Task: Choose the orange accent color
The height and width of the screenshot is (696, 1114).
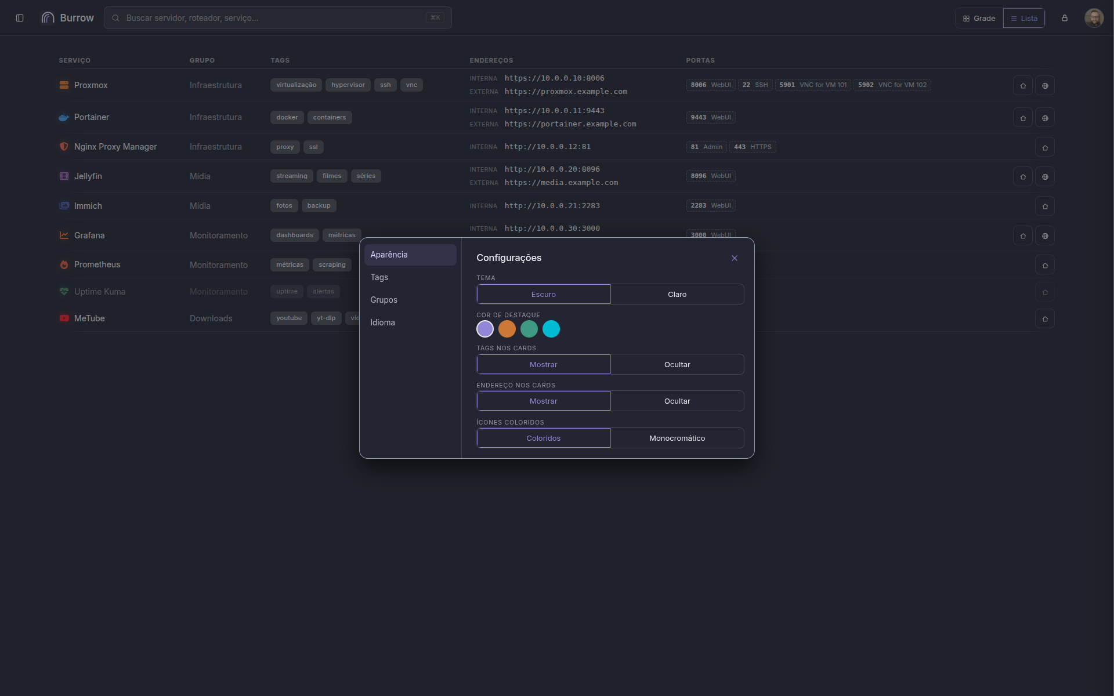Action: point(507,329)
